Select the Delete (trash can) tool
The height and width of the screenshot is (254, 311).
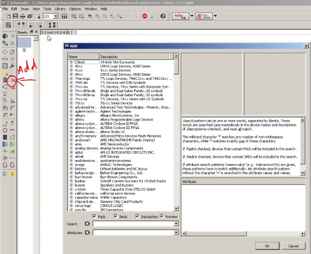pyautogui.click(x=5, y=80)
